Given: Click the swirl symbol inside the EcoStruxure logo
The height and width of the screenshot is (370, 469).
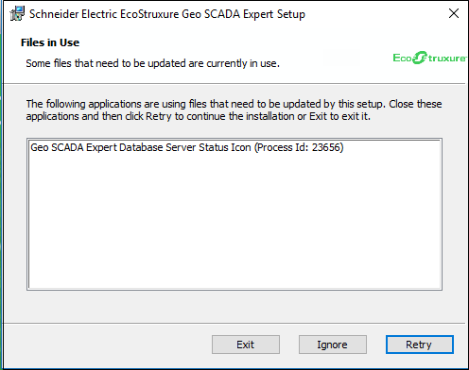Looking at the screenshot, I should [420, 58].
